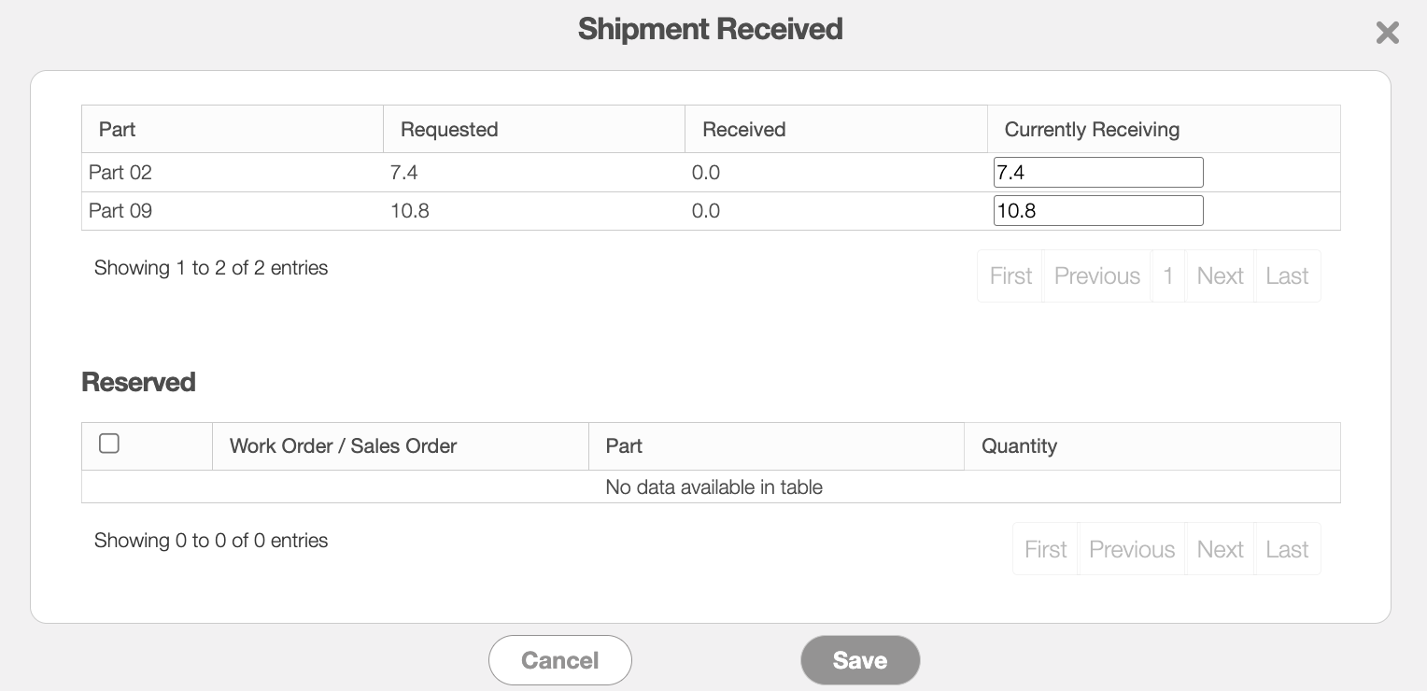Sort Reserved table by Quantity column

(x=1152, y=446)
